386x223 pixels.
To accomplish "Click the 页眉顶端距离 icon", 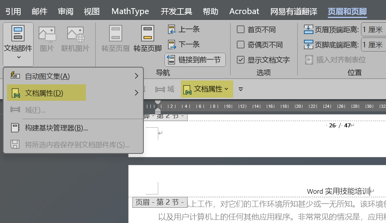I will point(309,30).
